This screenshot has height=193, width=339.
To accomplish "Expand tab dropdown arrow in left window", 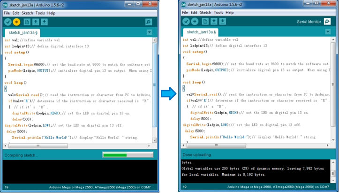I will [x=149, y=32].
